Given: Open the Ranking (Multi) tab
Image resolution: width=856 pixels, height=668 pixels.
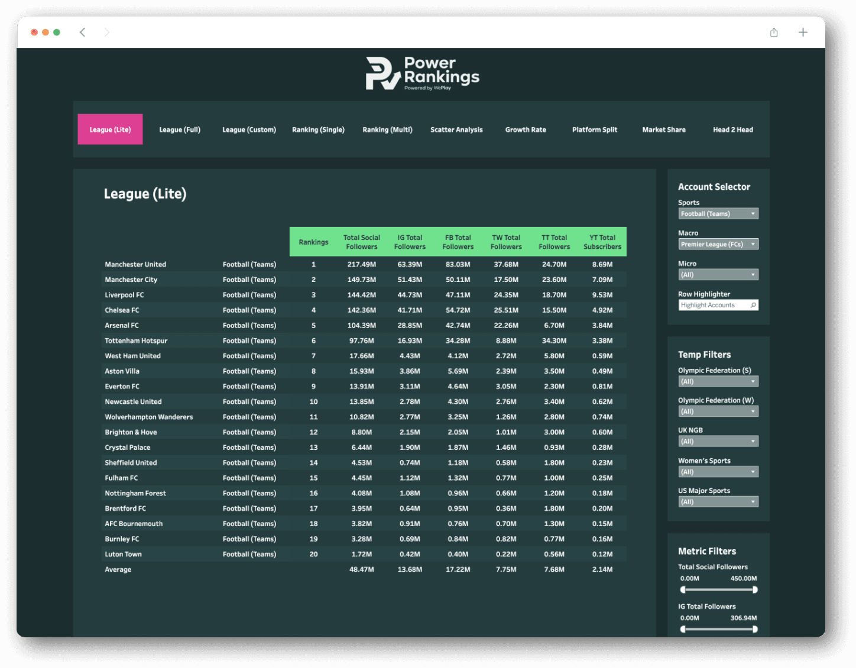Looking at the screenshot, I should coord(387,129).
